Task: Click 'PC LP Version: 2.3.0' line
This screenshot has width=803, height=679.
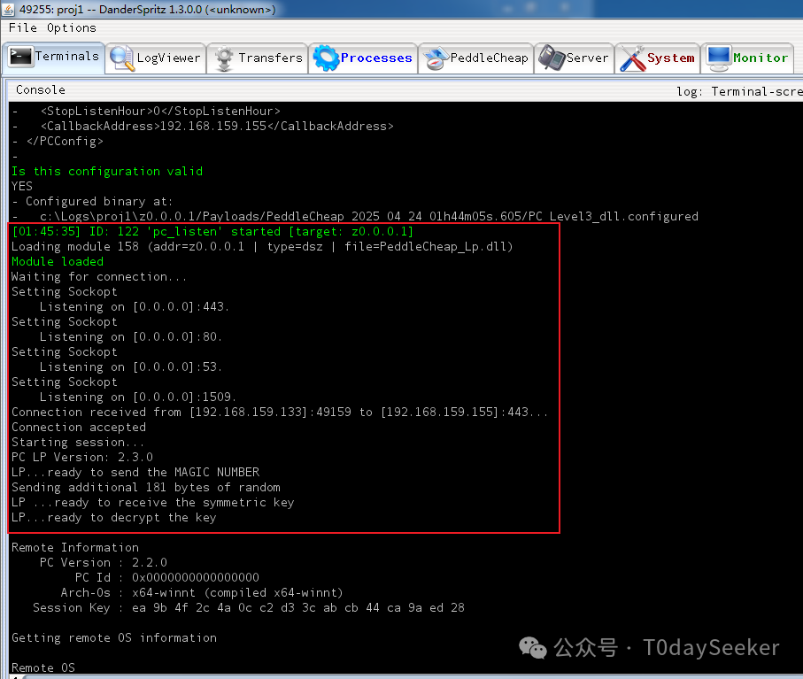Action: (82, 458)
